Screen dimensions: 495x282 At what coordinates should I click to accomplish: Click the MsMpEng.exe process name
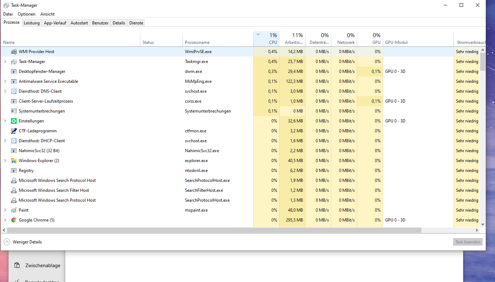tap(198, 81)
